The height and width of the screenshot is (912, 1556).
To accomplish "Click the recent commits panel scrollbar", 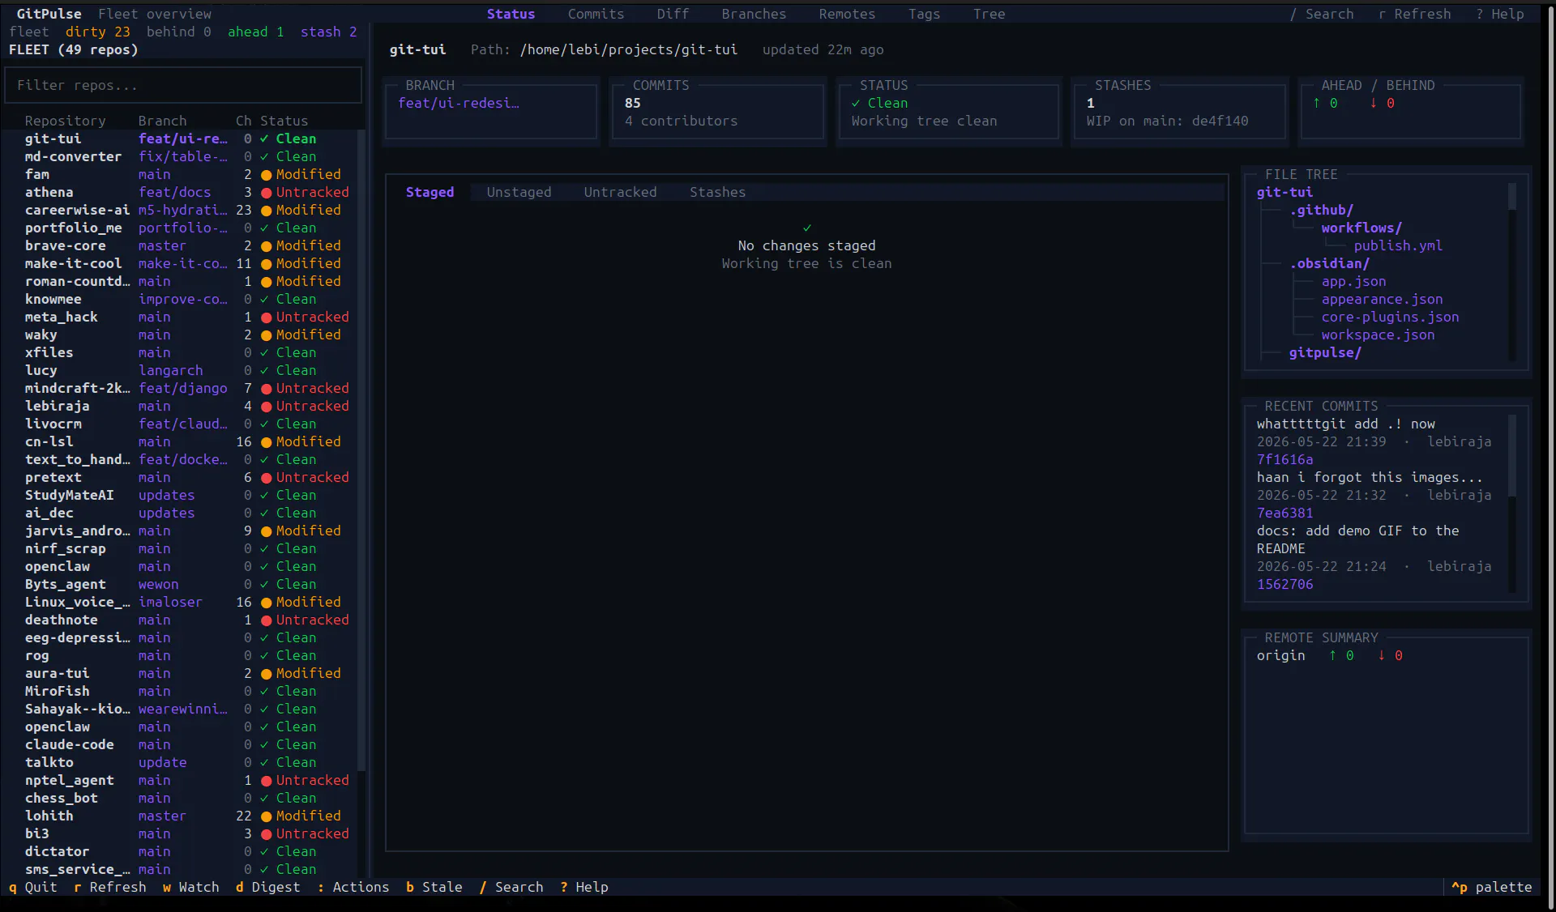I will point(1511,504).
